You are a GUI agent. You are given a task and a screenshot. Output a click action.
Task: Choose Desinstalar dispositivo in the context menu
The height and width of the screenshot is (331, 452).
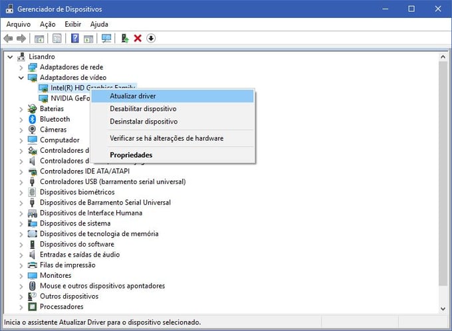[172, 122]
